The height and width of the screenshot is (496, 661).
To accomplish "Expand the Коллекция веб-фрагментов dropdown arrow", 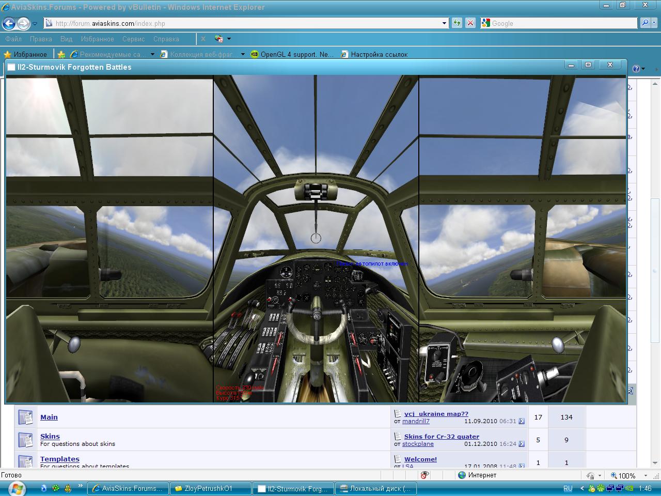I will tap(243, 54).
